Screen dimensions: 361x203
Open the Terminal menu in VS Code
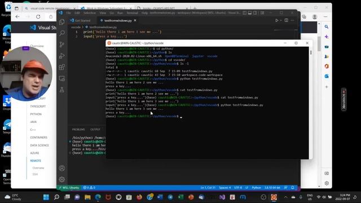tap(132, 13)
